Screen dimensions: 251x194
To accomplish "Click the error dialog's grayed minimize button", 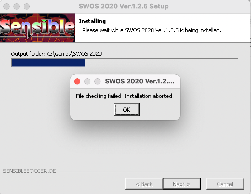I will pyautogui.click(x=88, y=82).
